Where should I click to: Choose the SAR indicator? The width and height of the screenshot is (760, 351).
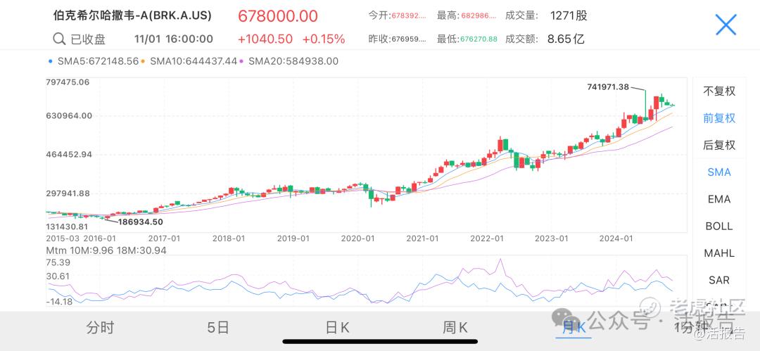coord(719,280)
